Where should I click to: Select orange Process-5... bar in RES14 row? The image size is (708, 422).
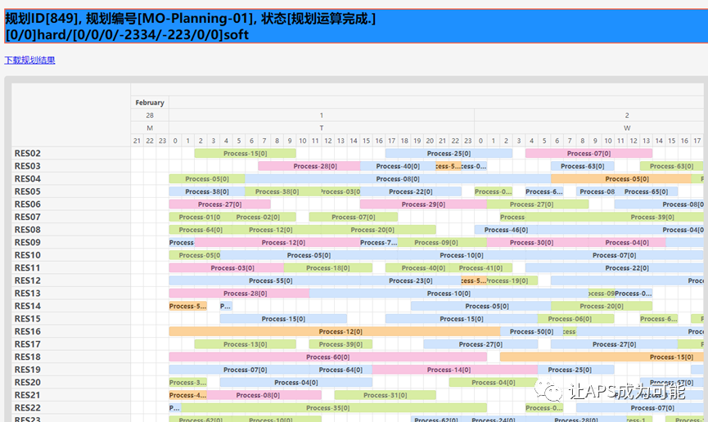[187, 306]
